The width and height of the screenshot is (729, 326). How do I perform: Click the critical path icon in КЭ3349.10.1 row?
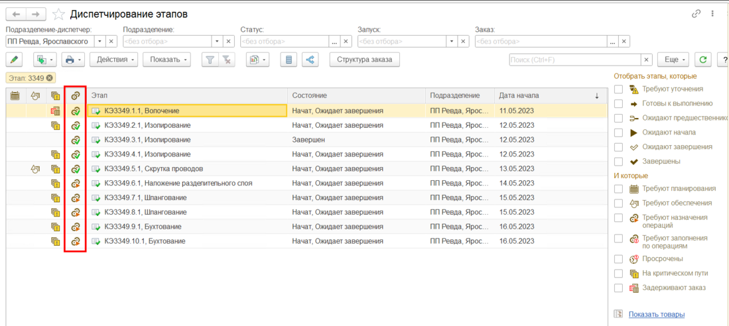pos(55,241)
